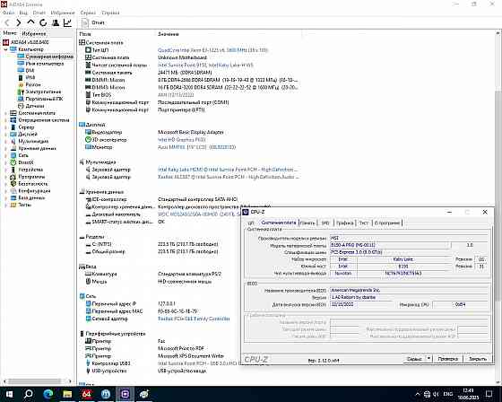
Task: Open the Realtek PCIe GbE Family Controller link
Action: pos(194,319)
